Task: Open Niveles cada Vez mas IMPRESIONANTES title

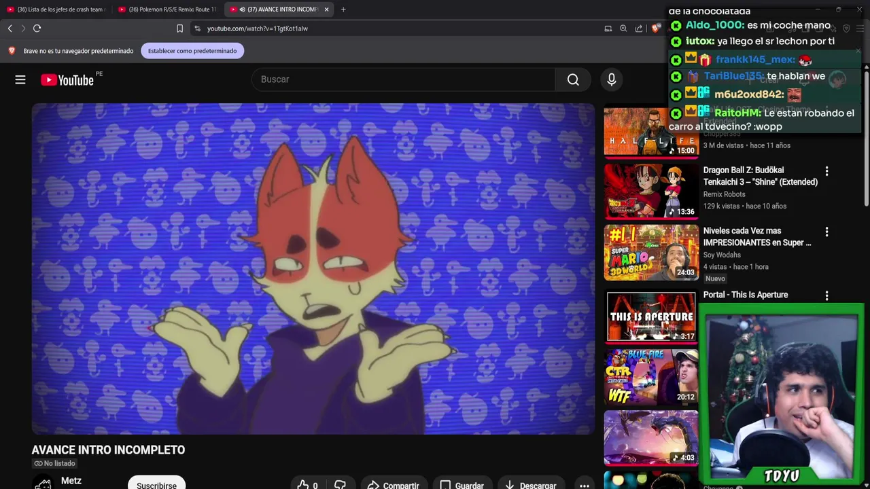Action: click(757, 236)
